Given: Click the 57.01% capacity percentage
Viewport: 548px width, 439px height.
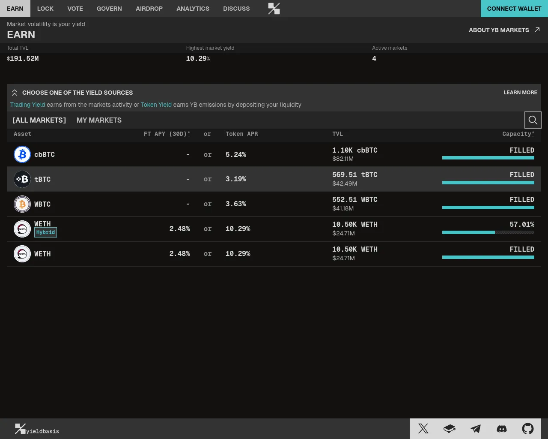Looking at the screenshot, I should coord(522,225).
